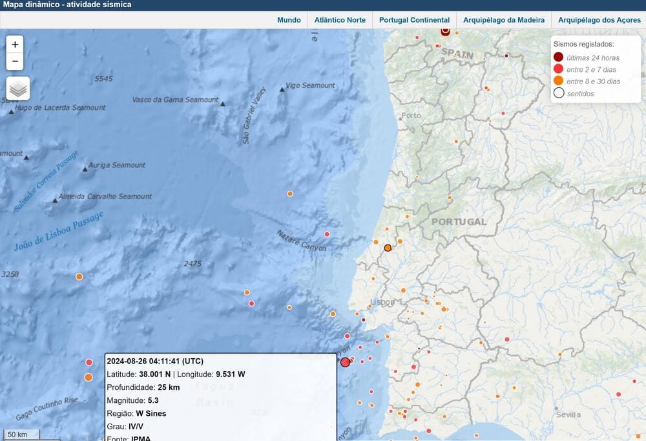Open the Atlântico Norte map view
This screenshot has height=441, width=646.
click(340, 20)
